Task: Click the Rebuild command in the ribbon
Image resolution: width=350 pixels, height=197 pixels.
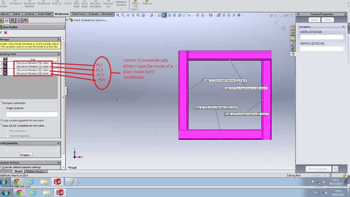Action: tap(147, 3)
